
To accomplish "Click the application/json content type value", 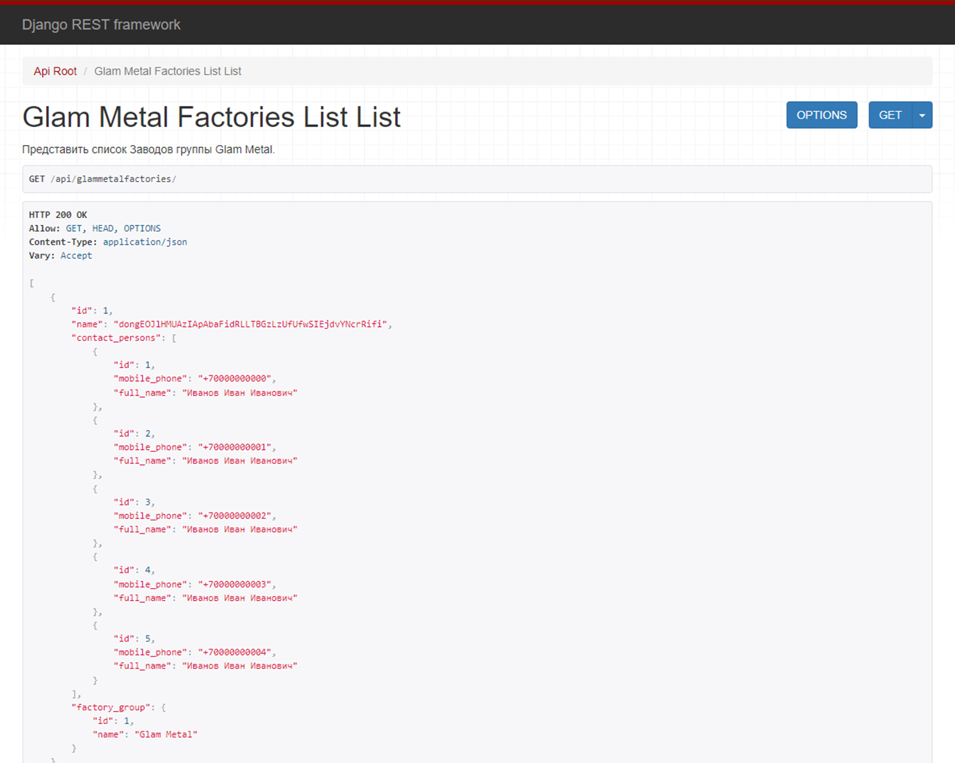I will click(144, 242).
